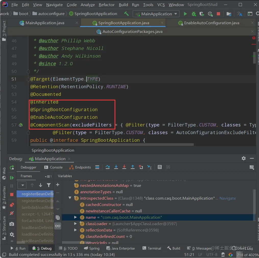This screenshot has height=258, width=259.
Task: Switch to Endpoints tab in debugger
Action: click(80, 167)
